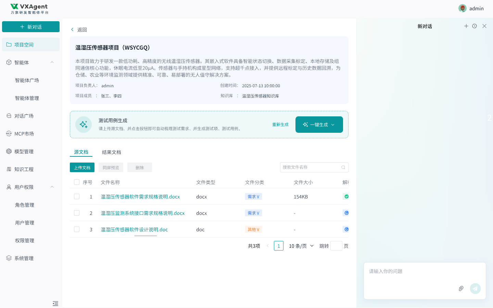Switch to the 源文档 tab
The image size is (493, 308).
point(81,152)
